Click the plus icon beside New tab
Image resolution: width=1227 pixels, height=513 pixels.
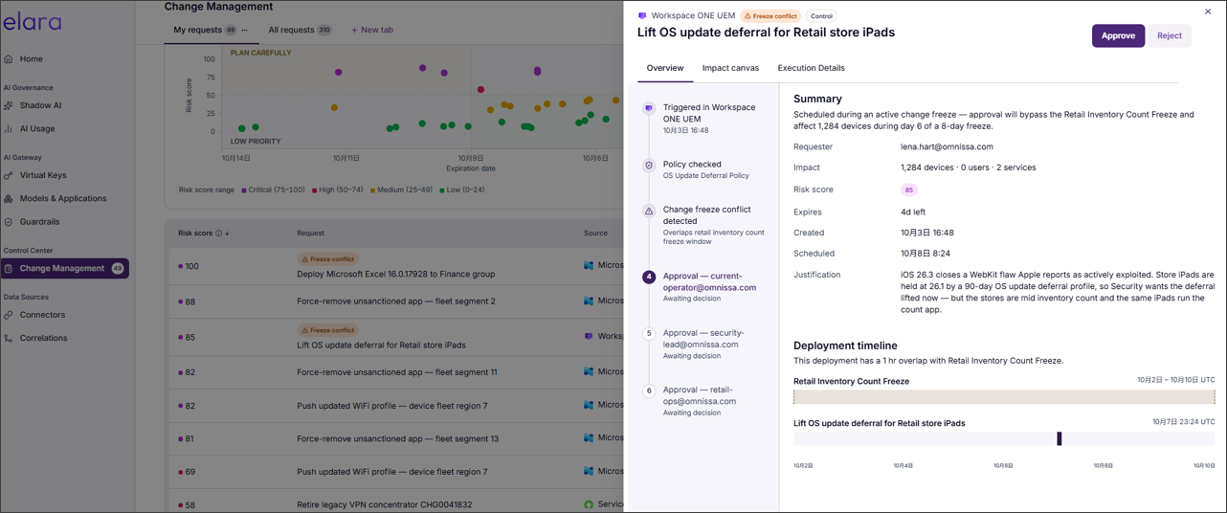pos(354,31)
